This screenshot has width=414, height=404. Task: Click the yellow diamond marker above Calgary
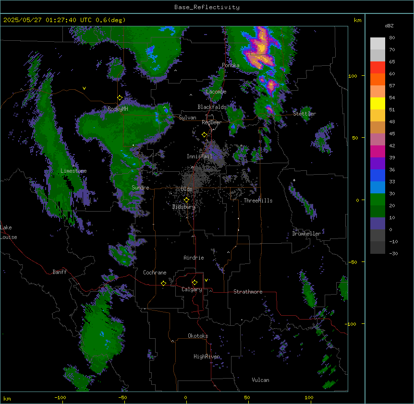point(195,283)
